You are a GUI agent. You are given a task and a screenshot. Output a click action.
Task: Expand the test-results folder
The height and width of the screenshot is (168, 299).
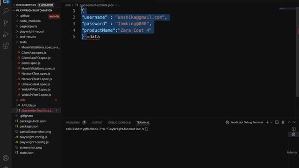(x=28, y=36)
